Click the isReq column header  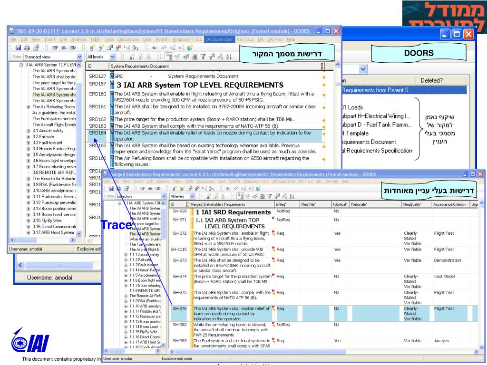click(287, 204)
